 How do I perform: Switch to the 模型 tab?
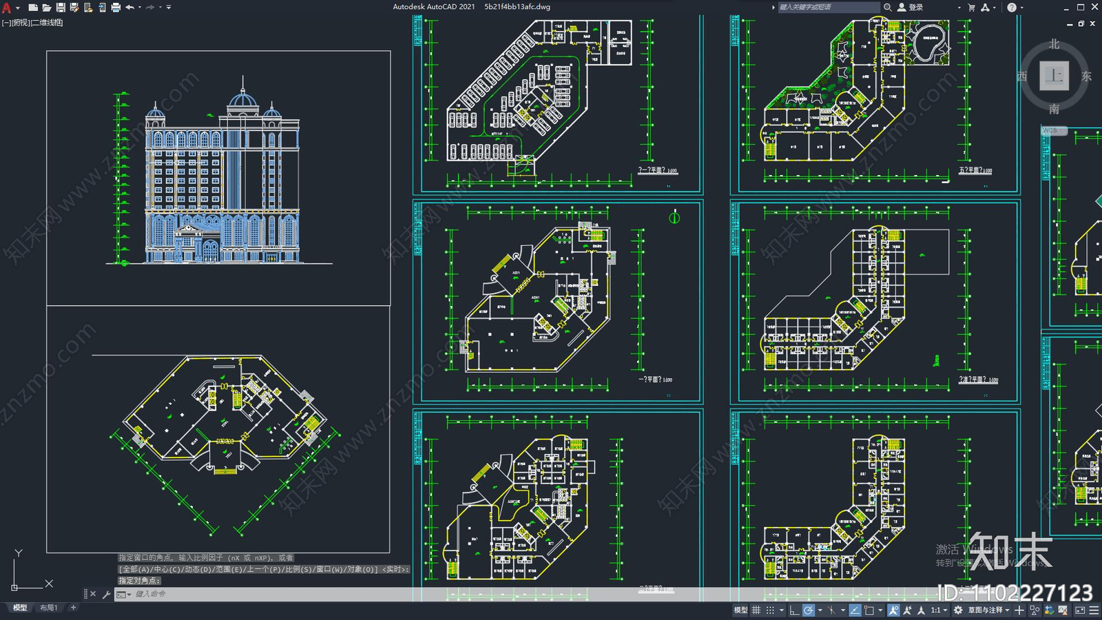tap(20, 608)
